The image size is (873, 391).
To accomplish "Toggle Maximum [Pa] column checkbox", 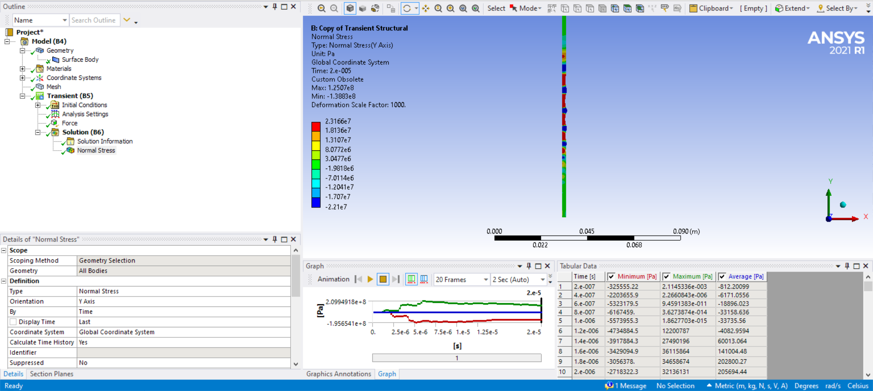I will [666, 277].
